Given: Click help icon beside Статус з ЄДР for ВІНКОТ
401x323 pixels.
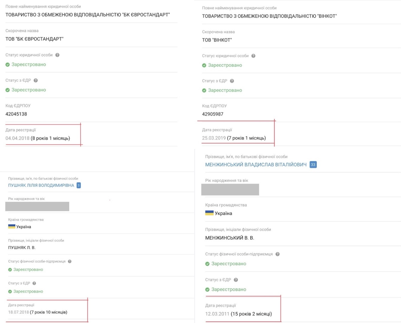Looking at the screenshot, I should [232, 81].
